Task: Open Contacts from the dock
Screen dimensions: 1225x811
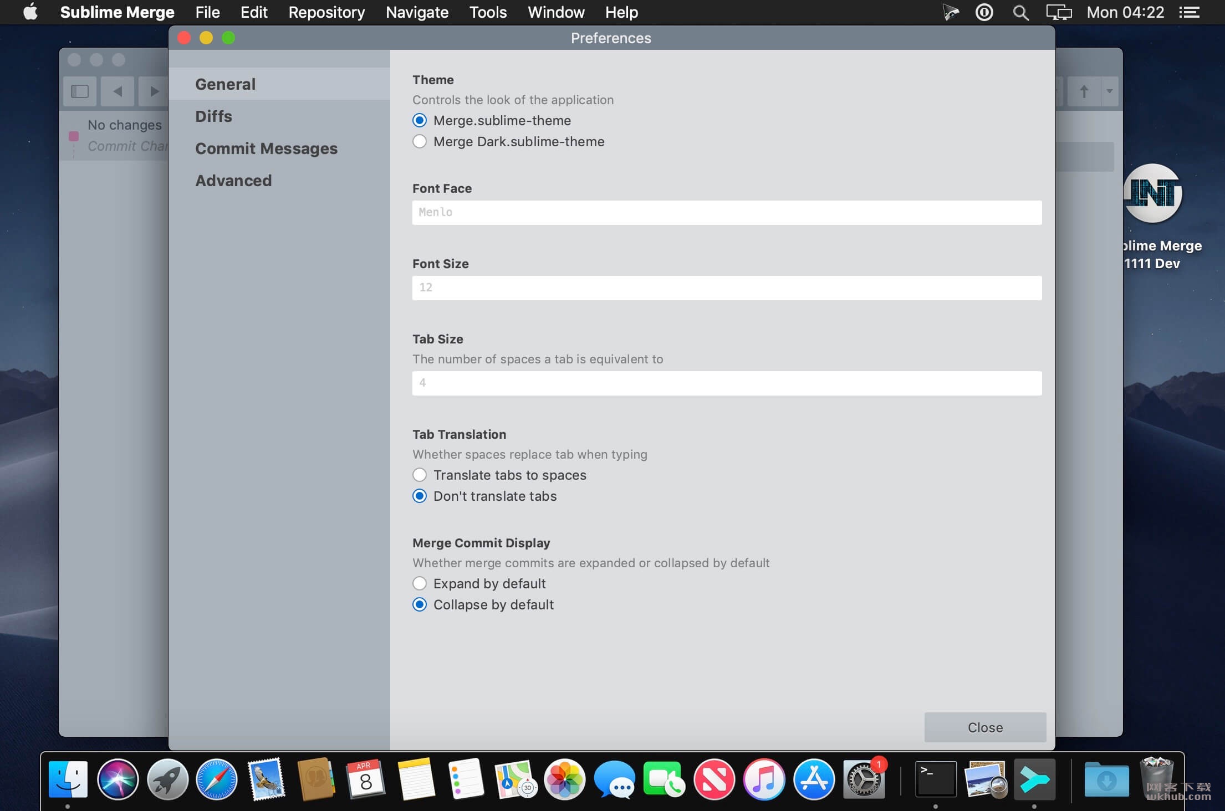Action: tap(316, 779)
